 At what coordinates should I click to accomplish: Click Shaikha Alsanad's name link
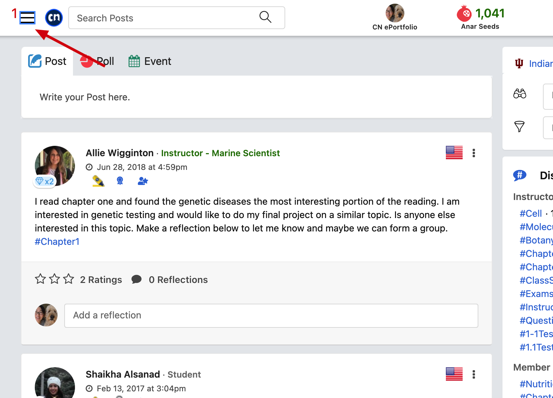coord(123,374)
